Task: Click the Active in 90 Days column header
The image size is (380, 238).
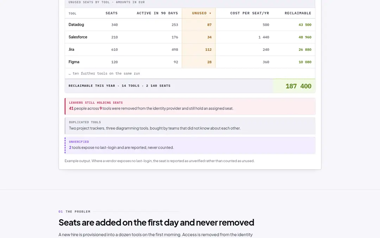Action: click(x=157, y=13)
